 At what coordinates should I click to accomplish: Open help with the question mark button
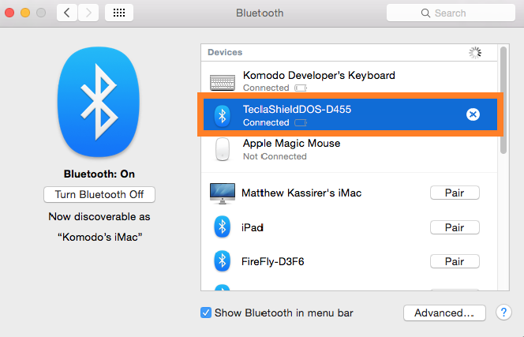tap(504, 313)
